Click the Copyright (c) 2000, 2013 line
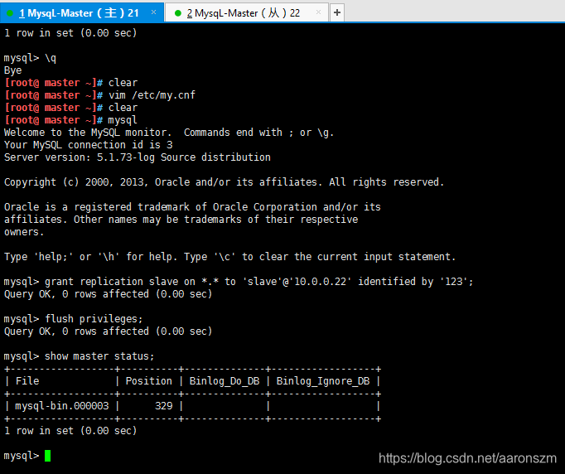This screenshot has height=474, width=565. point(224,182)
